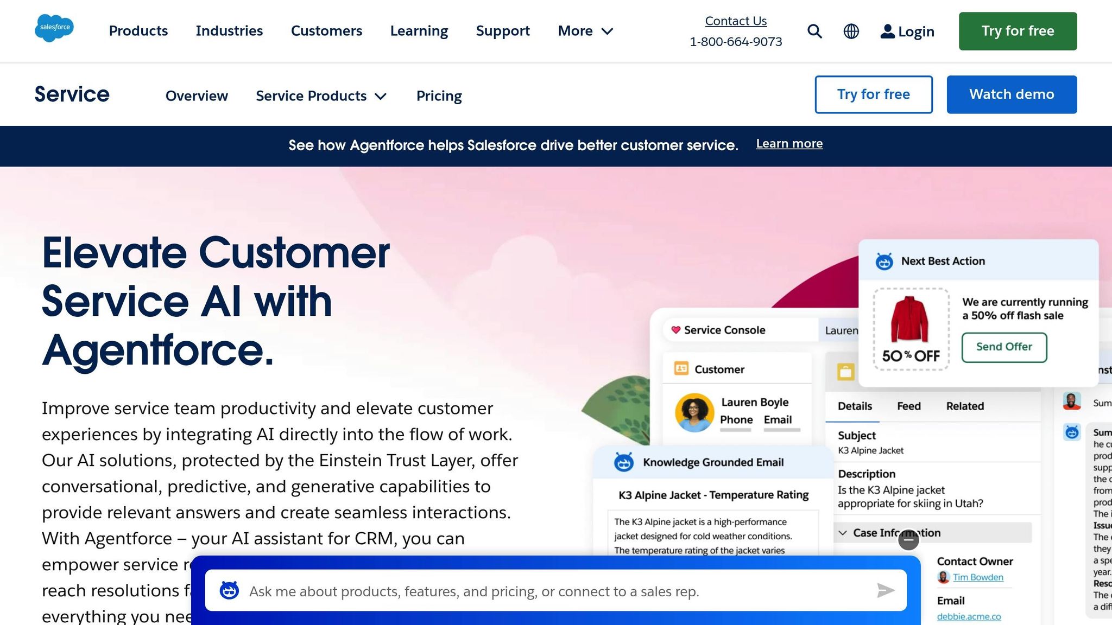Click the K3 Alpine Jacket - Temperature Rating title
Image resolution: width=1112 pixels, height=625 pixels.
coord(713,495)
